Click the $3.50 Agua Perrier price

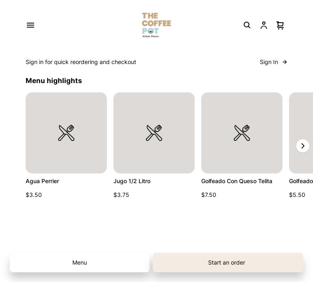point(34,195)
